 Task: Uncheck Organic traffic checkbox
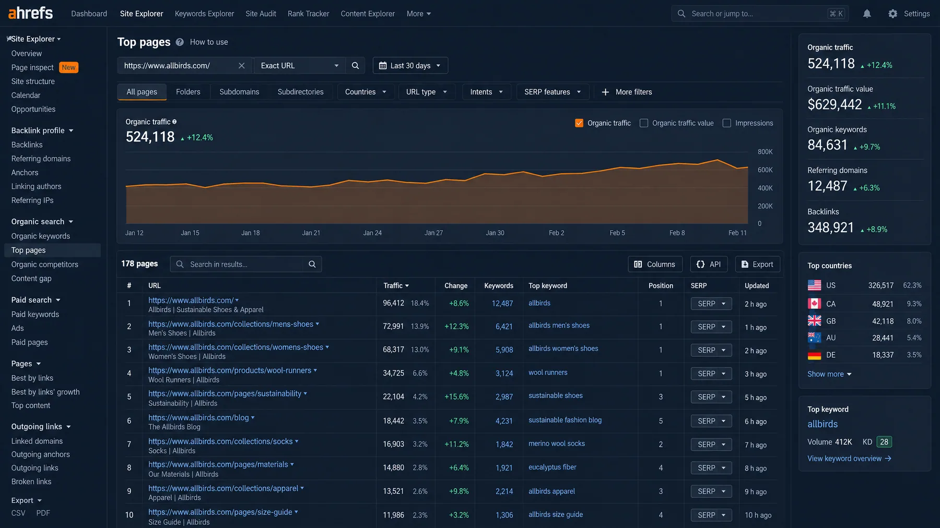(x=579, y=123)
